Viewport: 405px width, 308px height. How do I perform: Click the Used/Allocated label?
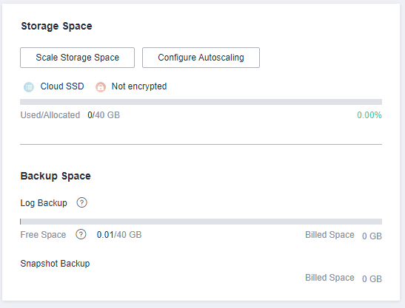point(50,115)
